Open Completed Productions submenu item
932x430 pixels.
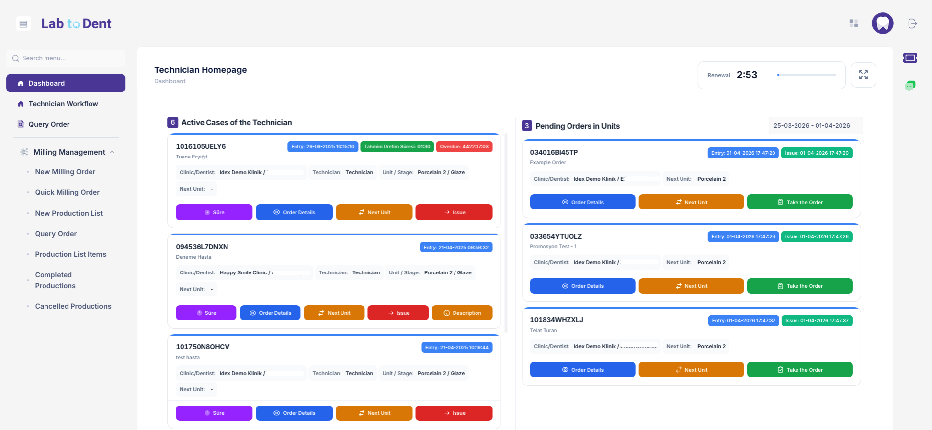point(55,280)
